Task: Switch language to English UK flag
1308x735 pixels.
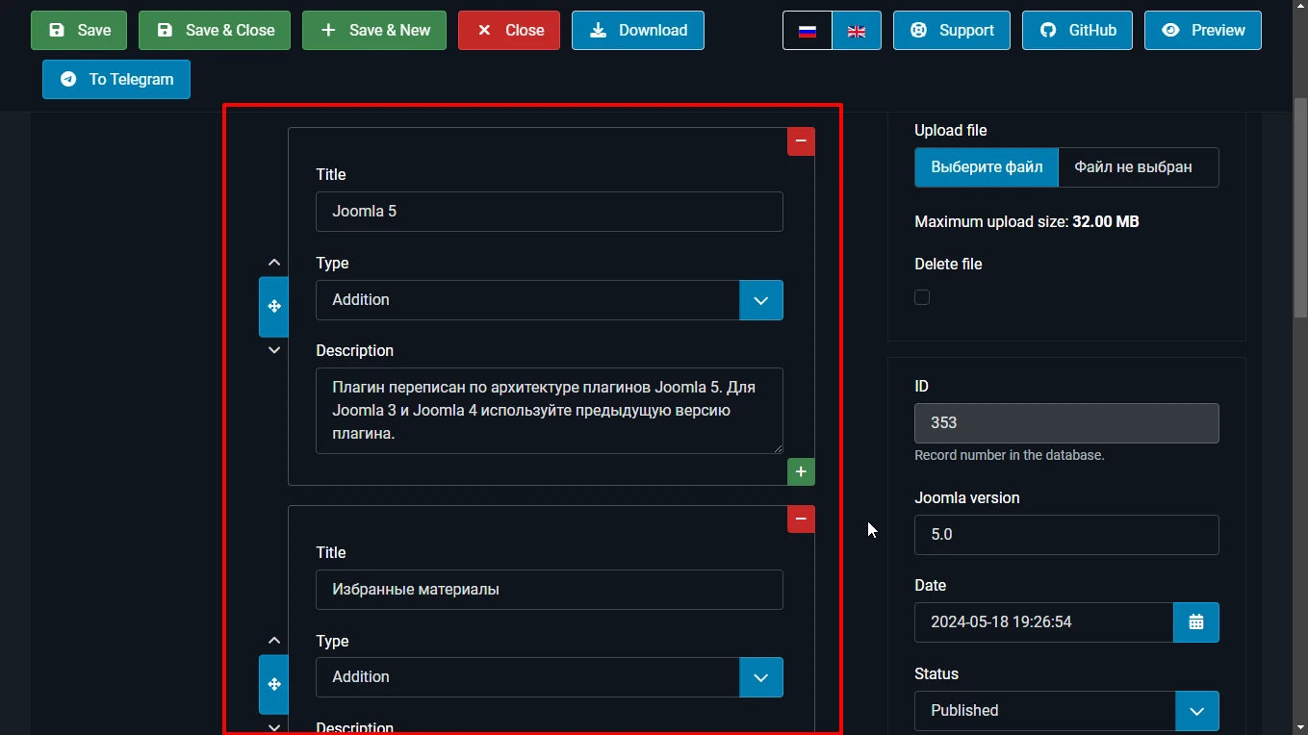Action: point(857,31)
